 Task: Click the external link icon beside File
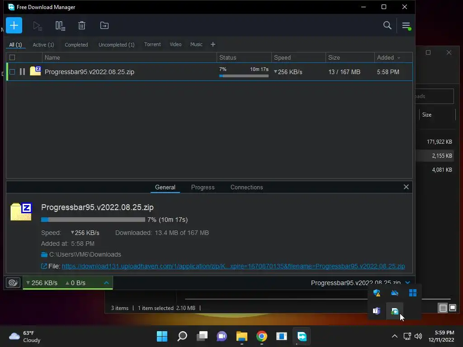click(44, 266)
